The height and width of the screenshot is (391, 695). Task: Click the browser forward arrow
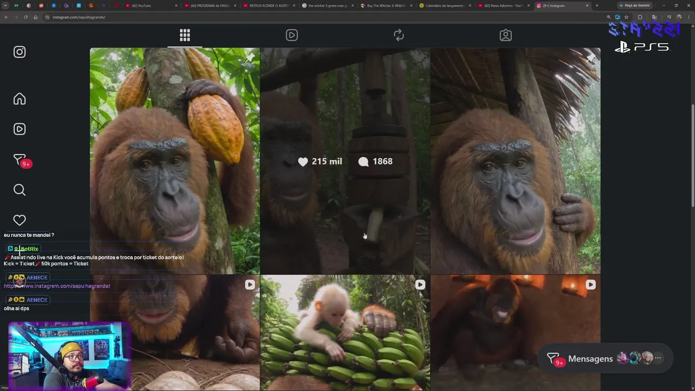tap(16, 17)
